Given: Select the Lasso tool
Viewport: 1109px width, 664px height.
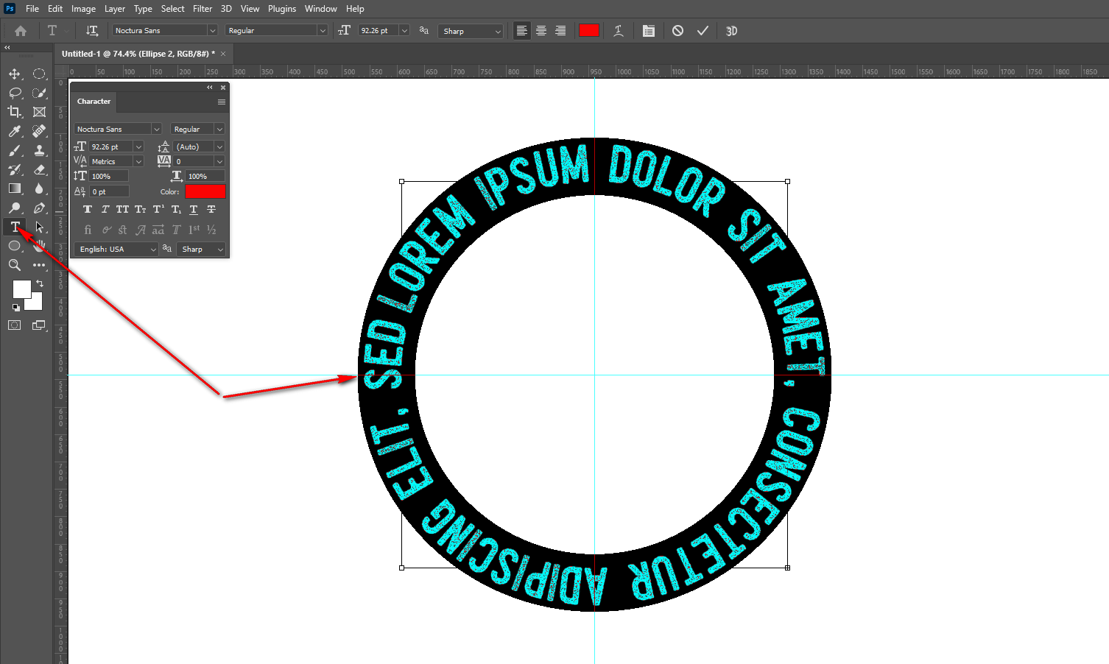Looking at the screenshot, I should (15, 93).
